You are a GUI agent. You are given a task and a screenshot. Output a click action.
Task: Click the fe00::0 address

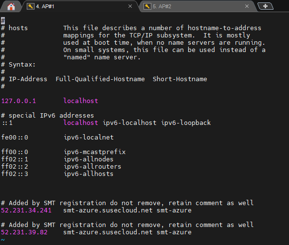tap(15, 138)
